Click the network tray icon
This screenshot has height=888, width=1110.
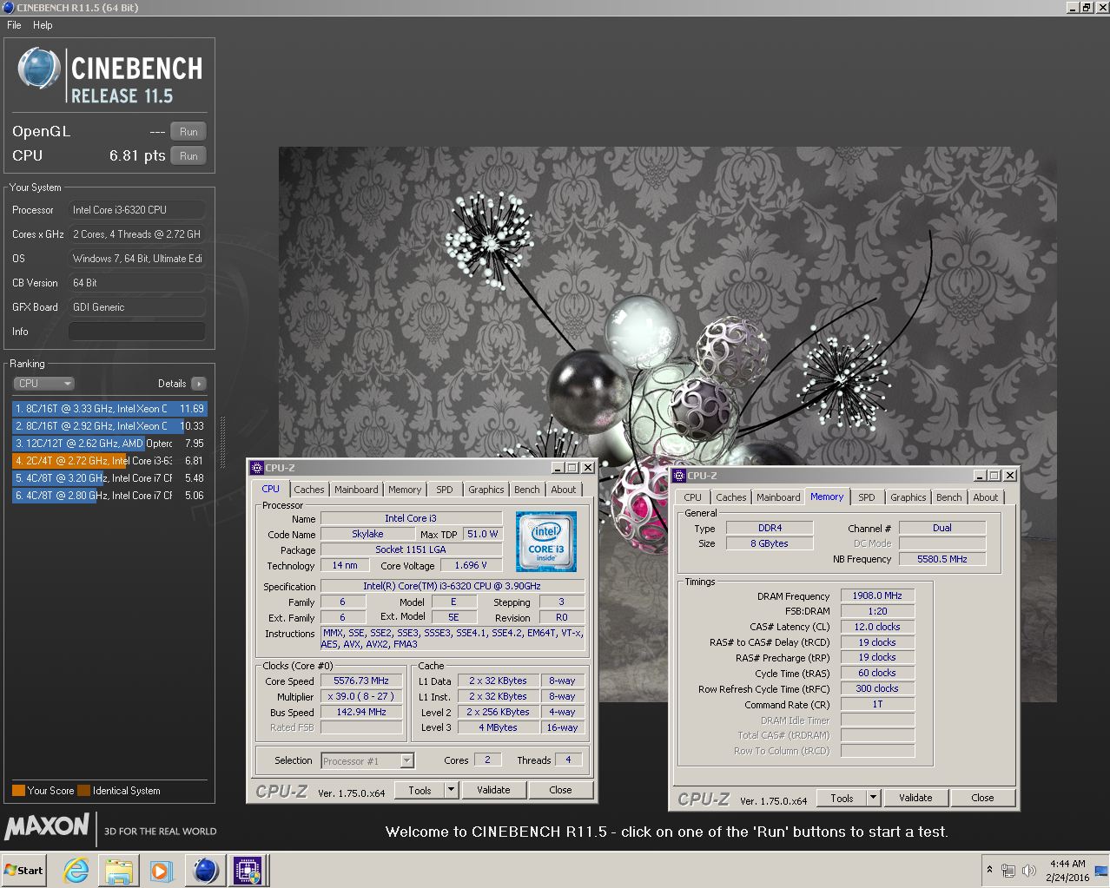[x=1008, y=871]
